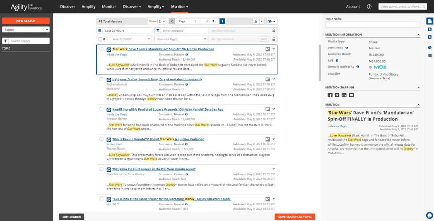This screenshot has height=221, width=434.
Task: Click the funnel icon beside Search Topics
Action: point(5,41)
